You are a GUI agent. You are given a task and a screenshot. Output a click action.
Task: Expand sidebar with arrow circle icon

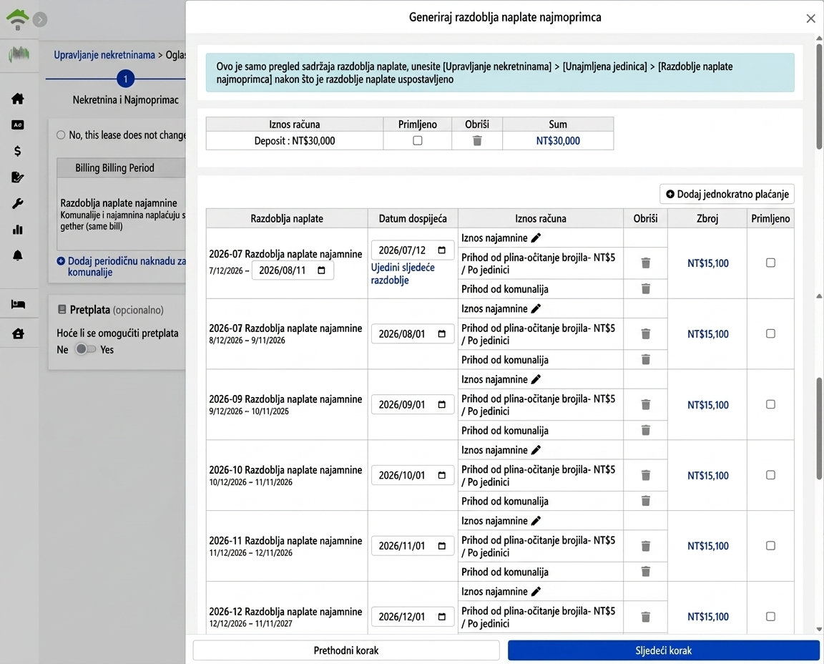point(40,19)
